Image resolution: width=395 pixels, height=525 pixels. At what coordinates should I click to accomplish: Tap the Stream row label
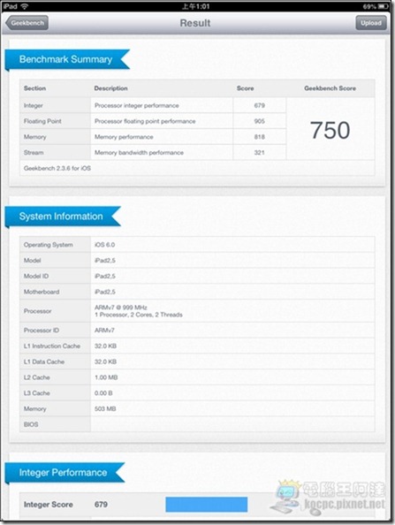click(x=34, y=153)
